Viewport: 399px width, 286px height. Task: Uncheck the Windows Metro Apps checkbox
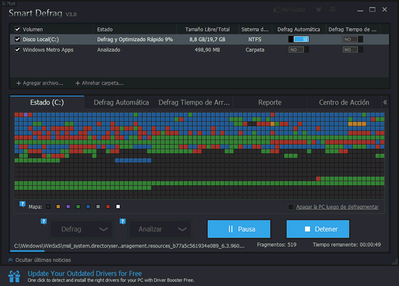point(17,50)
